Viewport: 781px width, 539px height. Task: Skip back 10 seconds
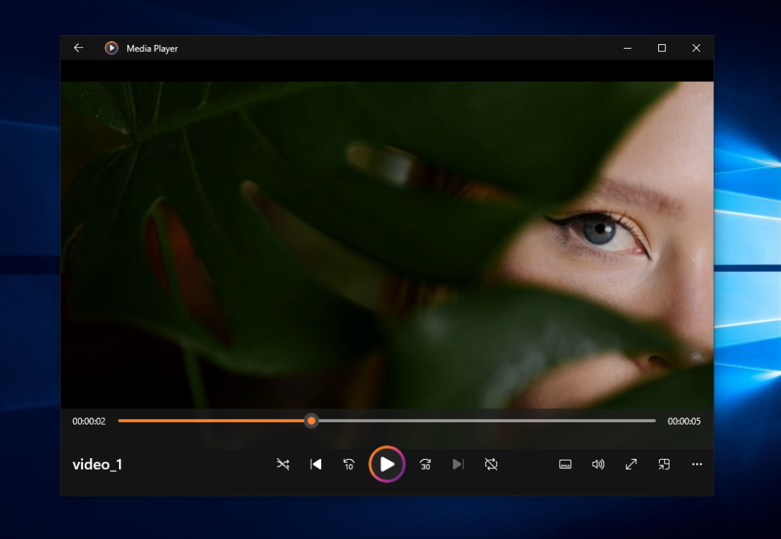pos(349,464)
